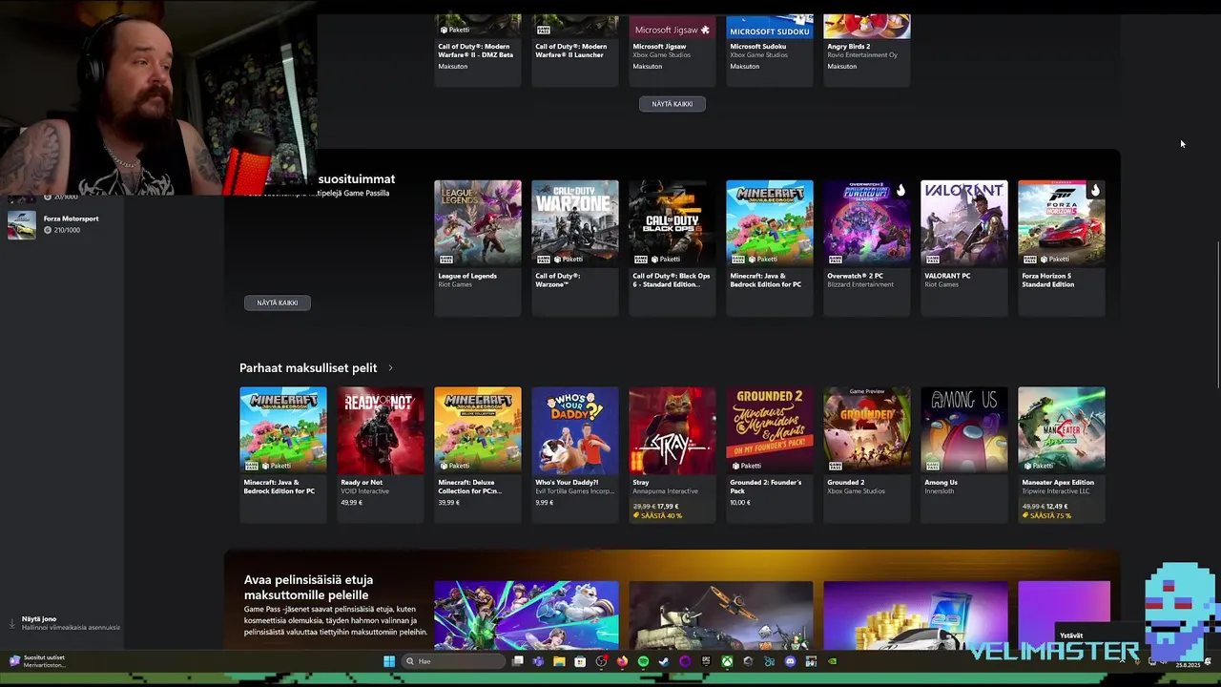This screenshot has height=687, width=1221.
Task: Open Discord from the taskbar
Action: point(790,661)
